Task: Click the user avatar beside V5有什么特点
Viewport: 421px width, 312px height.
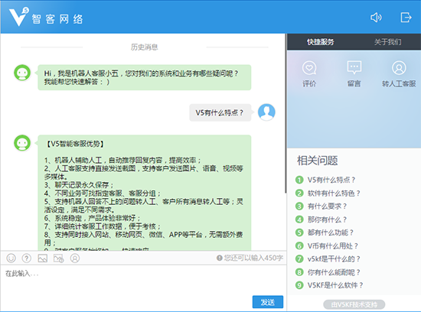Action: pos(266,112)
